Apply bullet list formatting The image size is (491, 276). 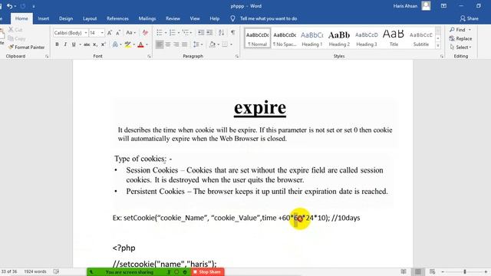pyautogui.click(x=160, y=33)
